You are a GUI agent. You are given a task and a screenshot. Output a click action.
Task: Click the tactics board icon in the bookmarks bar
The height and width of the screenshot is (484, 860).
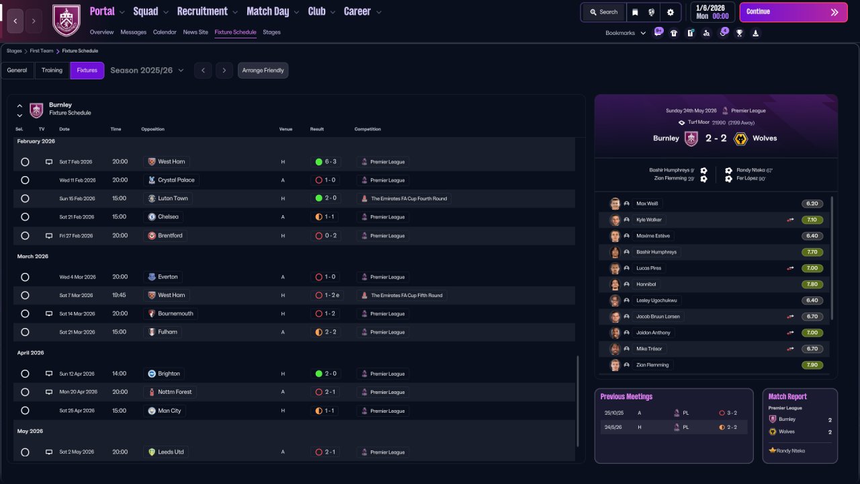[690, 33]
